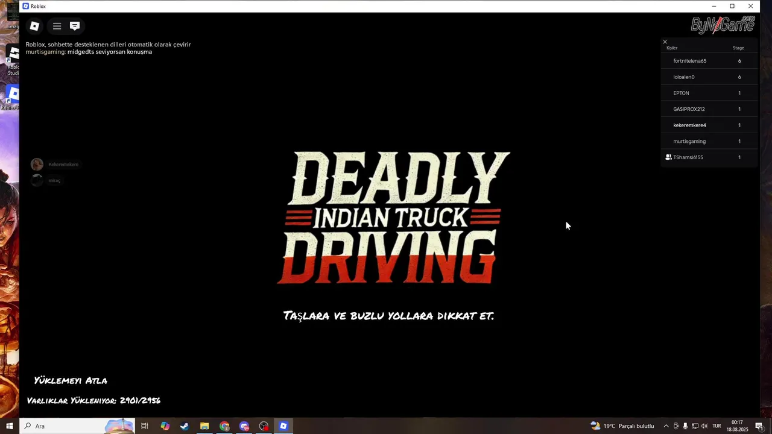
Task: Select player murtisgaming in the leaderboard
Action: click(709, 141)
